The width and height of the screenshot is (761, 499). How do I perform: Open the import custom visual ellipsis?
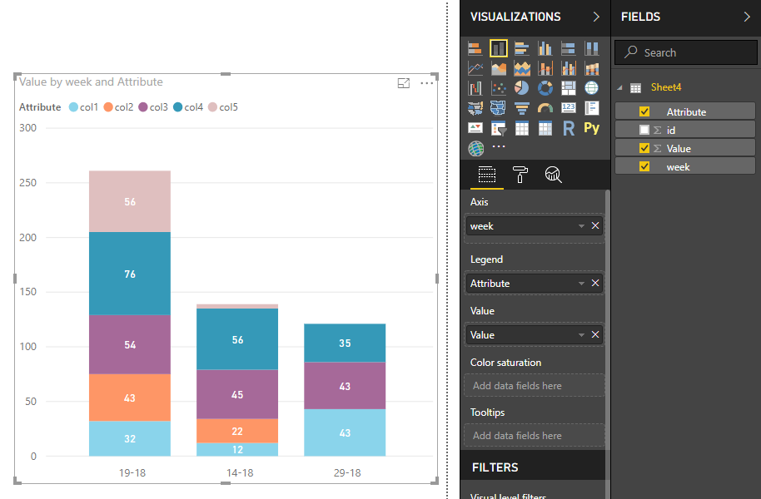pos(499,146)
